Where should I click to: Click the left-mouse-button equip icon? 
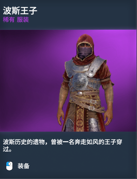pyautogui.click(x=9, y=166)
